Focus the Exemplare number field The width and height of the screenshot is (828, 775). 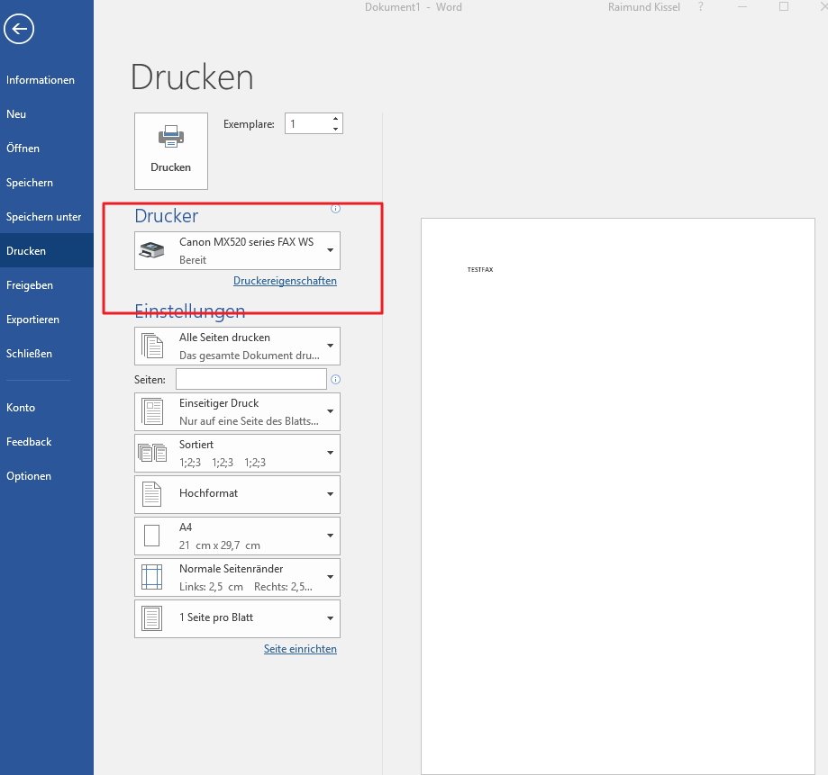click(x=308, y=123)
